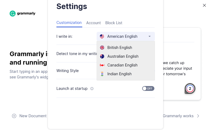Create a New Document
Image resolution: width=210 pixels, height=130 pixels.
33,116
